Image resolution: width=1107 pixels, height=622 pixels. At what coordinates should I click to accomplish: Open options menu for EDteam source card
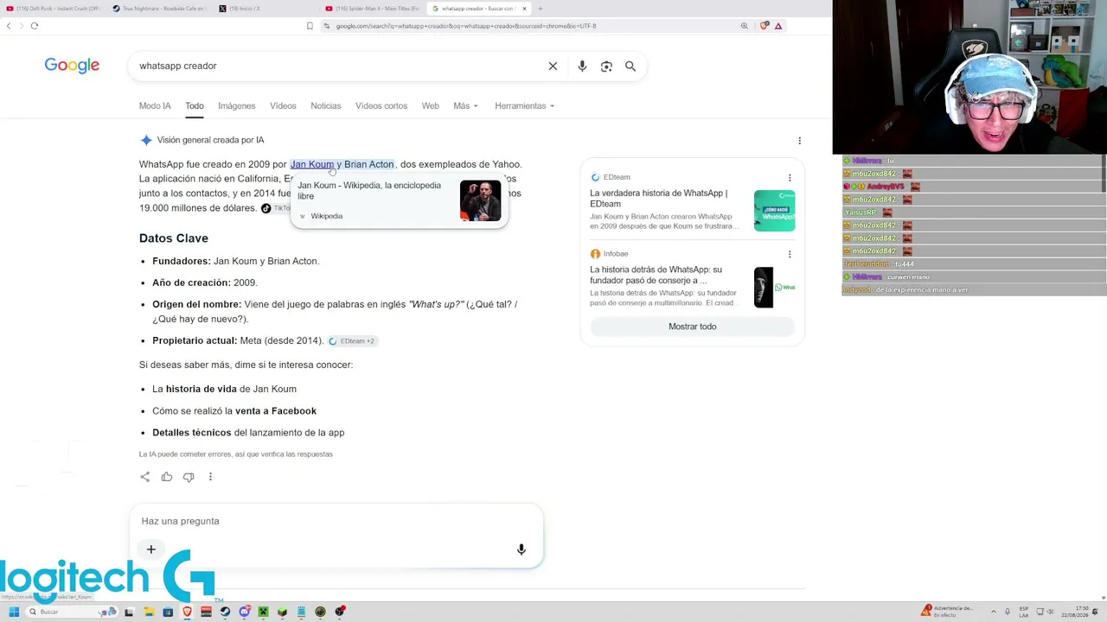pos(790,178)
